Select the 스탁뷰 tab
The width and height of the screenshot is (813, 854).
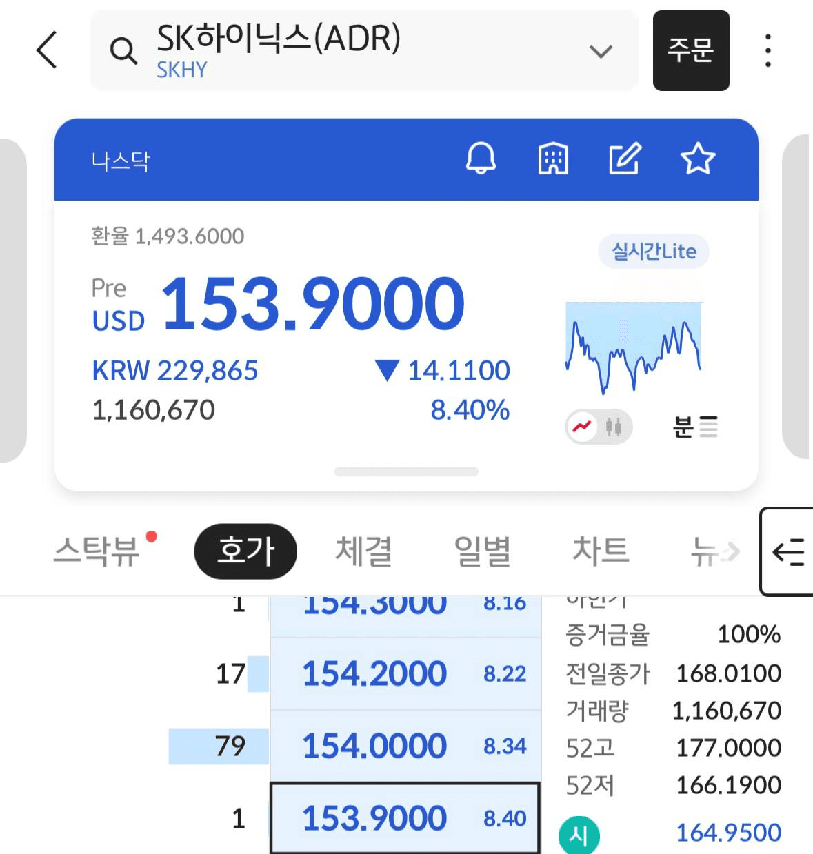coord(97,551)
